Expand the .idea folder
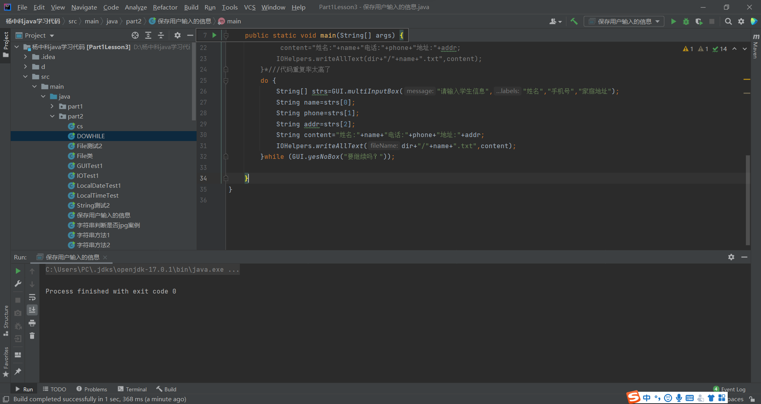Screen dimensions: 761x404 point(25,57)
